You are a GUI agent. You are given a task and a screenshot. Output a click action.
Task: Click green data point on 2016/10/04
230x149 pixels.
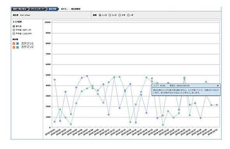click(x=71, y=124)
